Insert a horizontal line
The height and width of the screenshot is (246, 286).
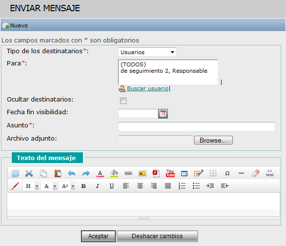241,173
